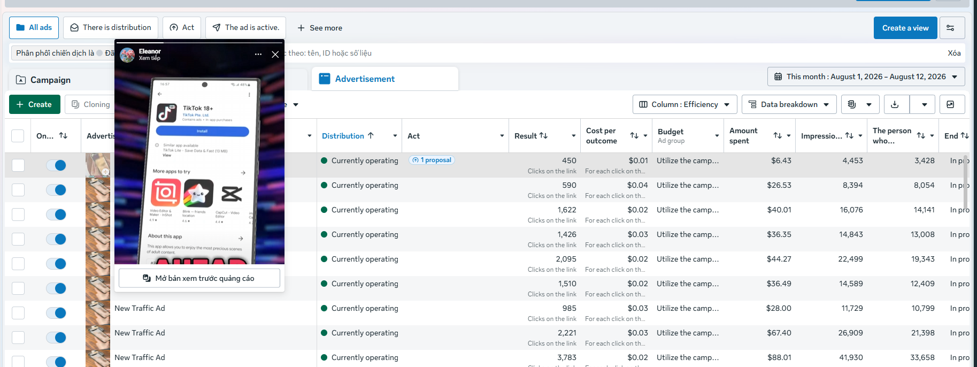Click the Advertisement tab blue icon
Viewport: 977px width, 367px height.
coord(325,79)
